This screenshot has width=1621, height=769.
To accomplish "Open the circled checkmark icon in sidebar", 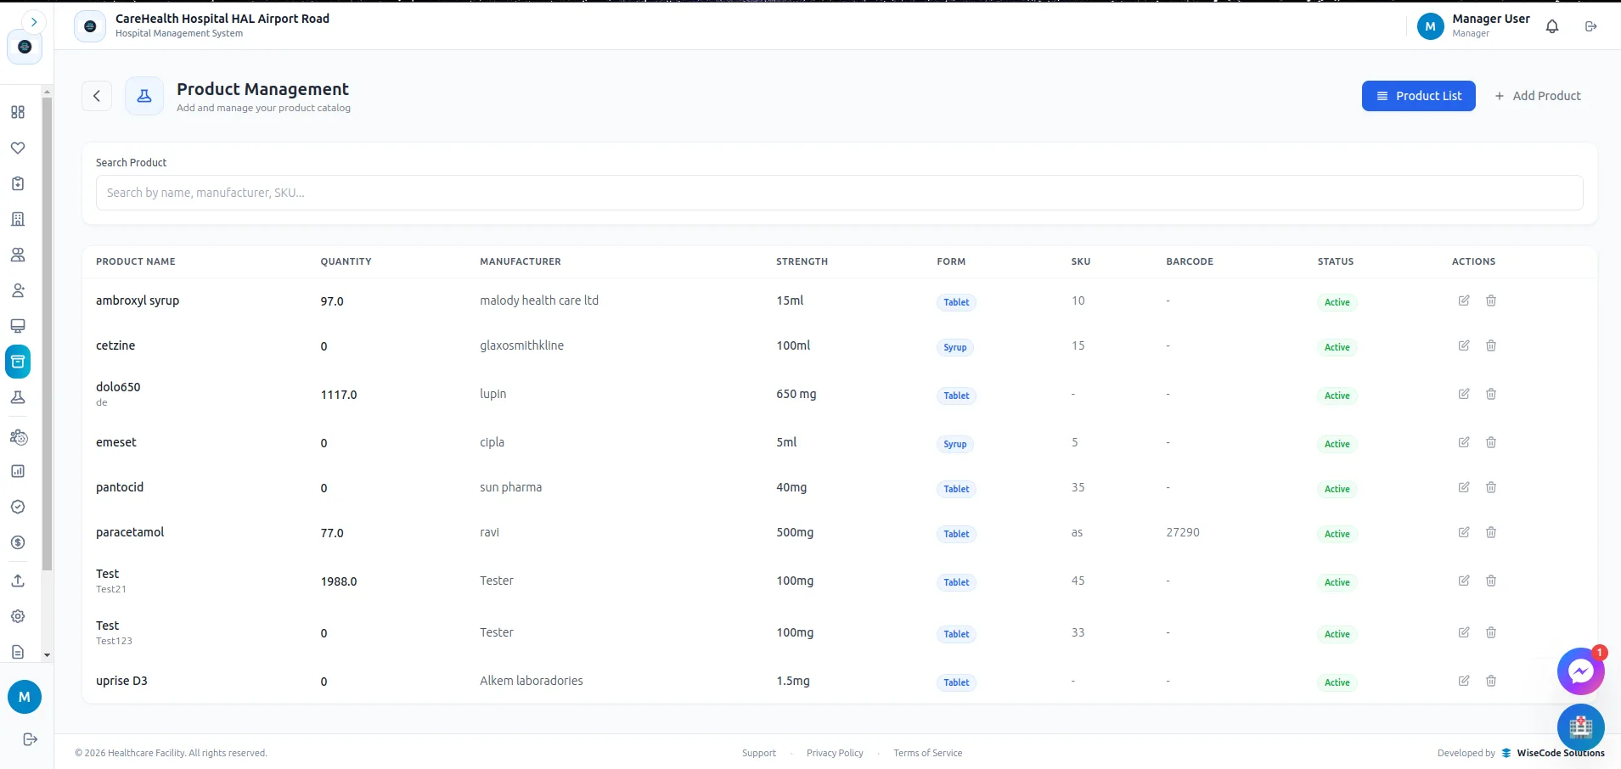I will (18, 507).
